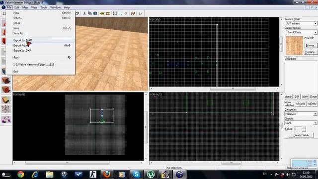The image size is (318, 179).
Task: Click Edit cordon bounds toolbar icon
Action: [108, 13]
